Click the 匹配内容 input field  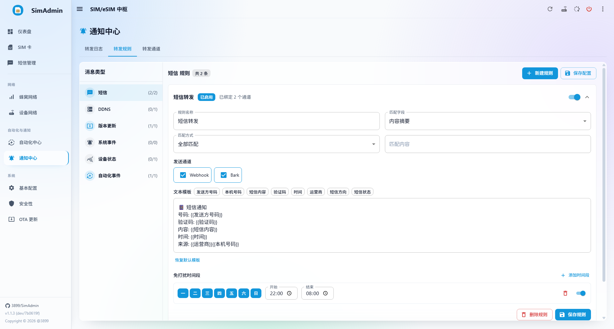(x=488, y=144)
